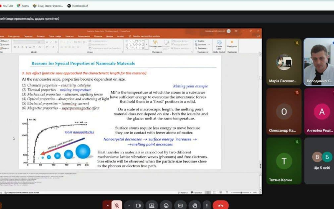The image size is (334, 209).
Task: Open the Ще 5 осіб tile
Action: [319, 161]
